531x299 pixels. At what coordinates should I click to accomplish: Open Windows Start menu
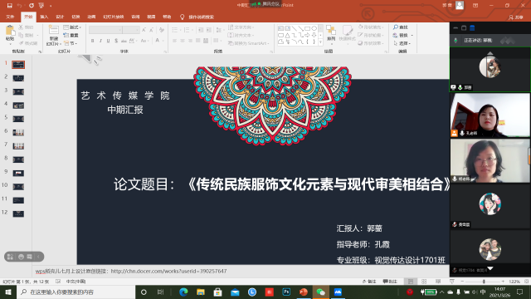(x=8, y=292)
